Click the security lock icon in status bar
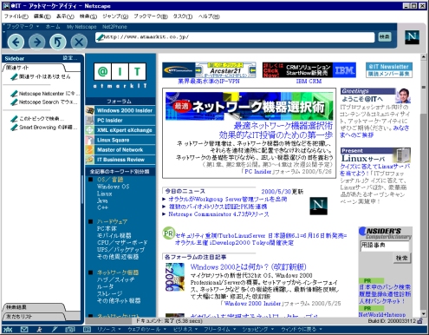 click(420, 321)
